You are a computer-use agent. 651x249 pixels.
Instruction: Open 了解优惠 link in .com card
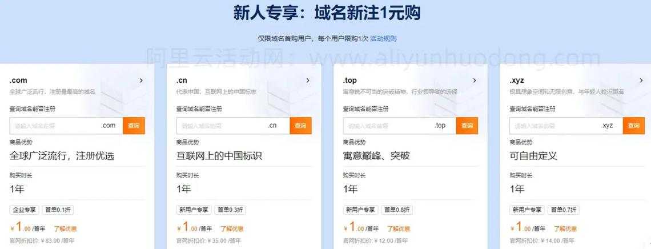(65, 228)
